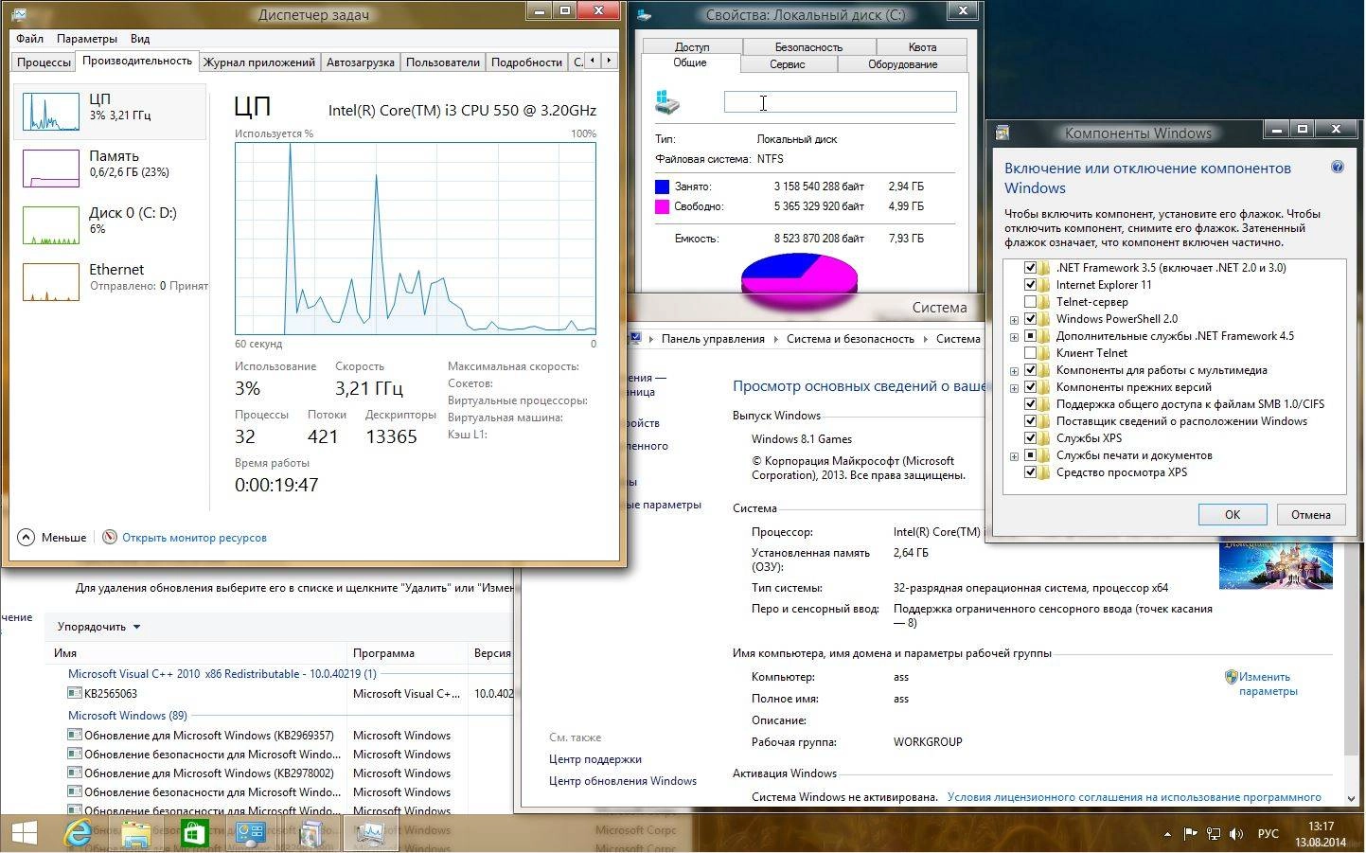The image size is (1366, 853).
Task: Select the Диск 0 performance graph icon
Action: 51,225
